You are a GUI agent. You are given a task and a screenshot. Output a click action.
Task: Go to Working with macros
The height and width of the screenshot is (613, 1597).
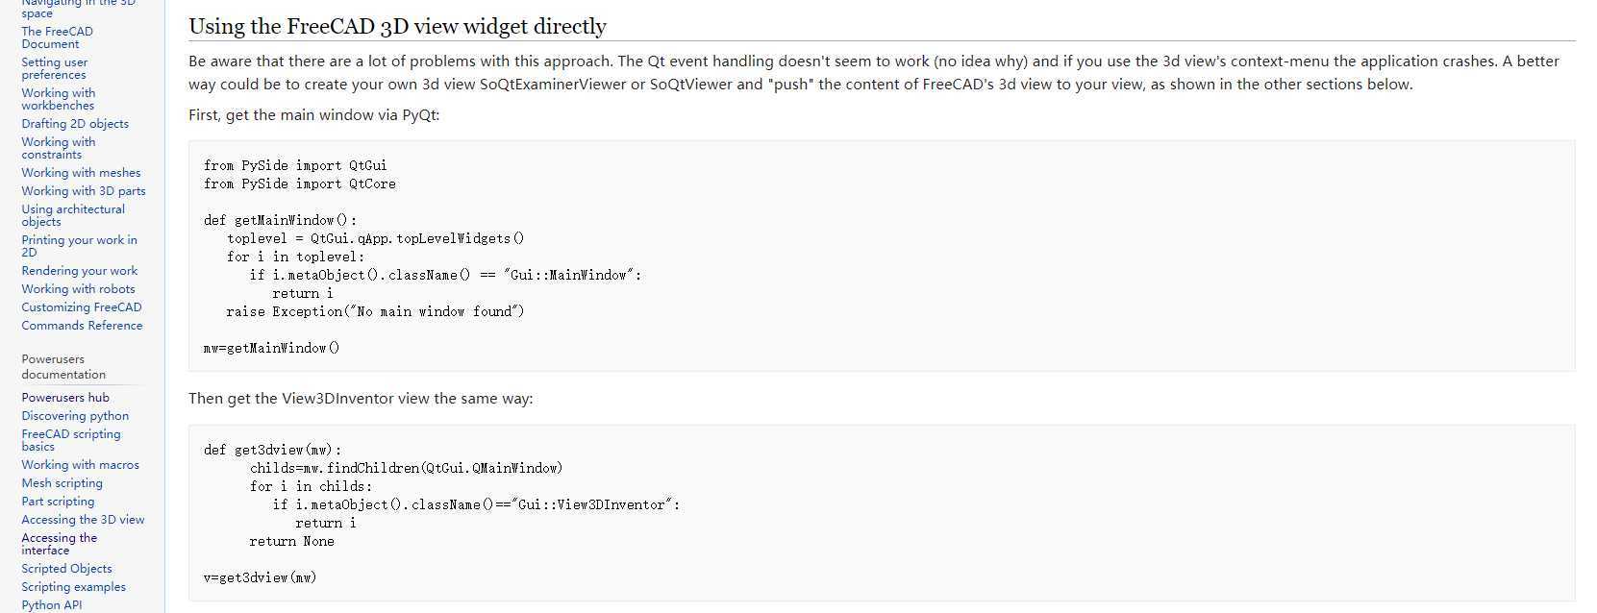(x=80, y=465)
